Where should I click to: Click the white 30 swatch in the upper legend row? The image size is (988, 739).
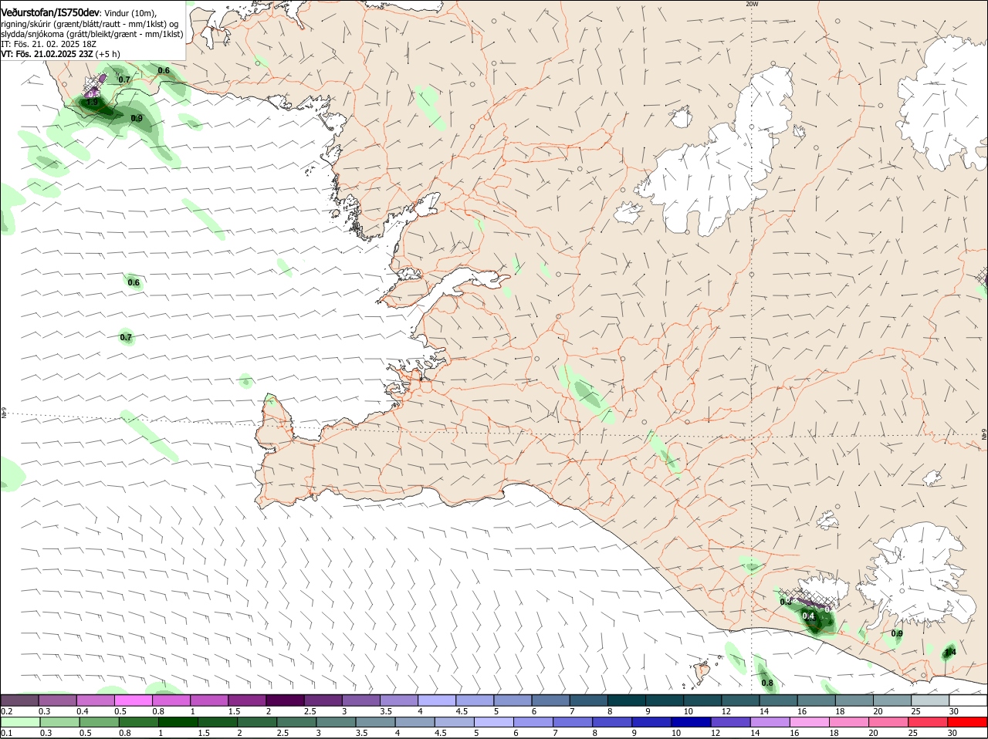(968, 700)
